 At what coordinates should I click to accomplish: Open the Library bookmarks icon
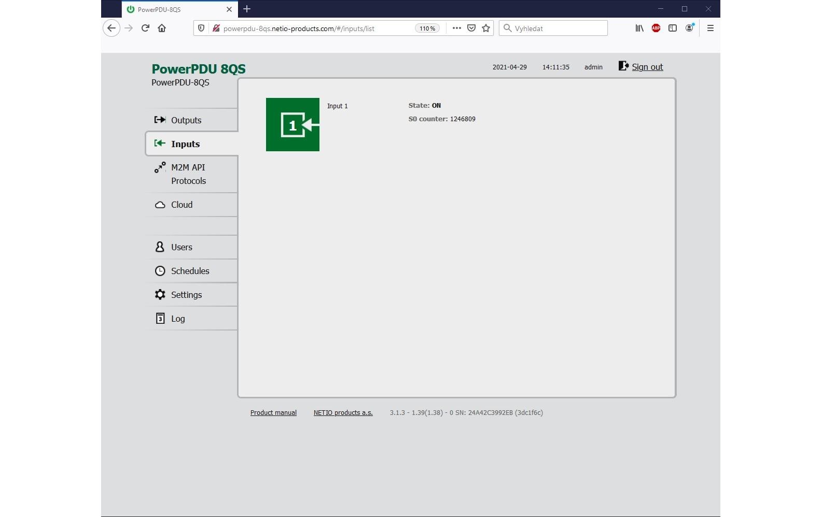point(639,28)
